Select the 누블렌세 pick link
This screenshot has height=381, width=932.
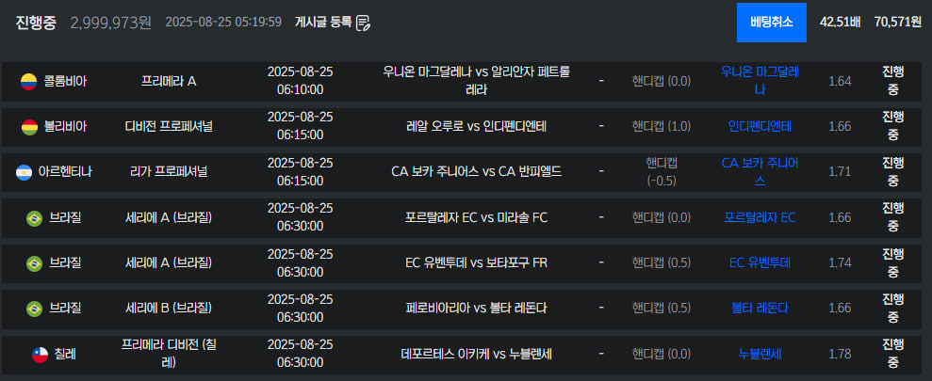pos(760,355)
